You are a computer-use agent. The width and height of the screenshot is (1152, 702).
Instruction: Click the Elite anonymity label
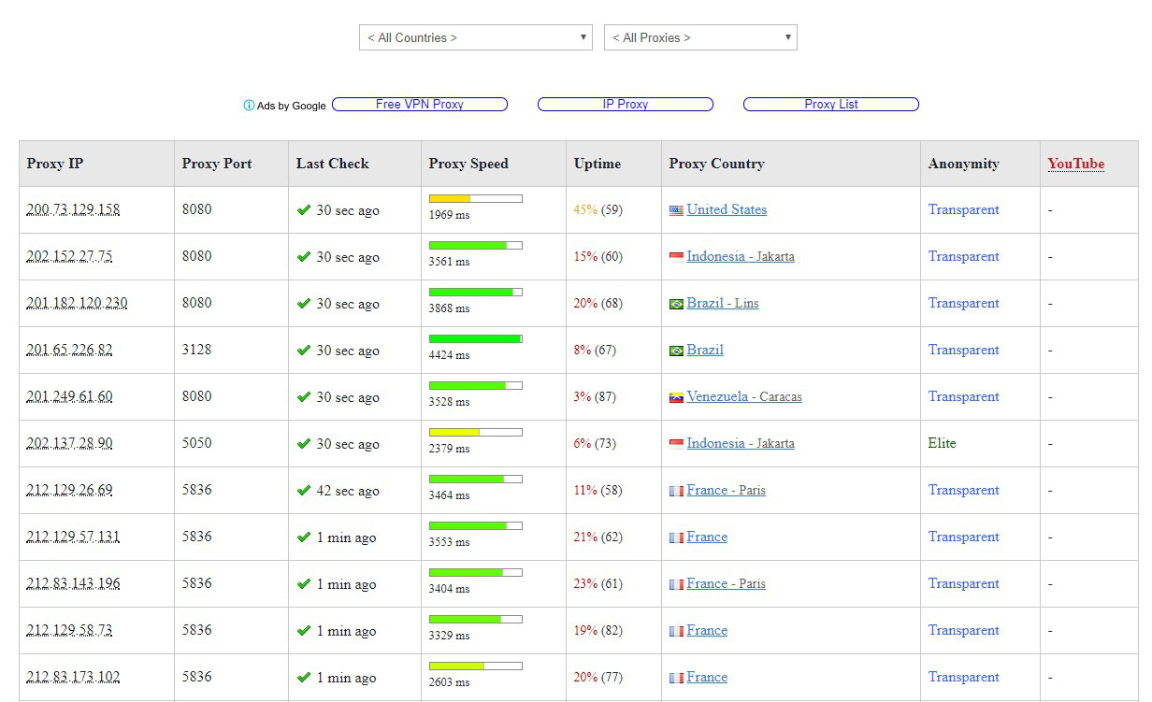click(x=942, y=443)
